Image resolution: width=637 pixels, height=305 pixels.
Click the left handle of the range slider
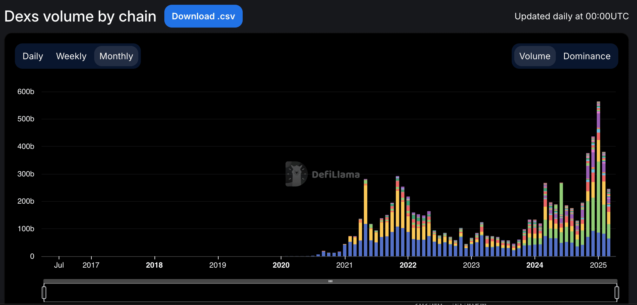click(x=44, y=292)
